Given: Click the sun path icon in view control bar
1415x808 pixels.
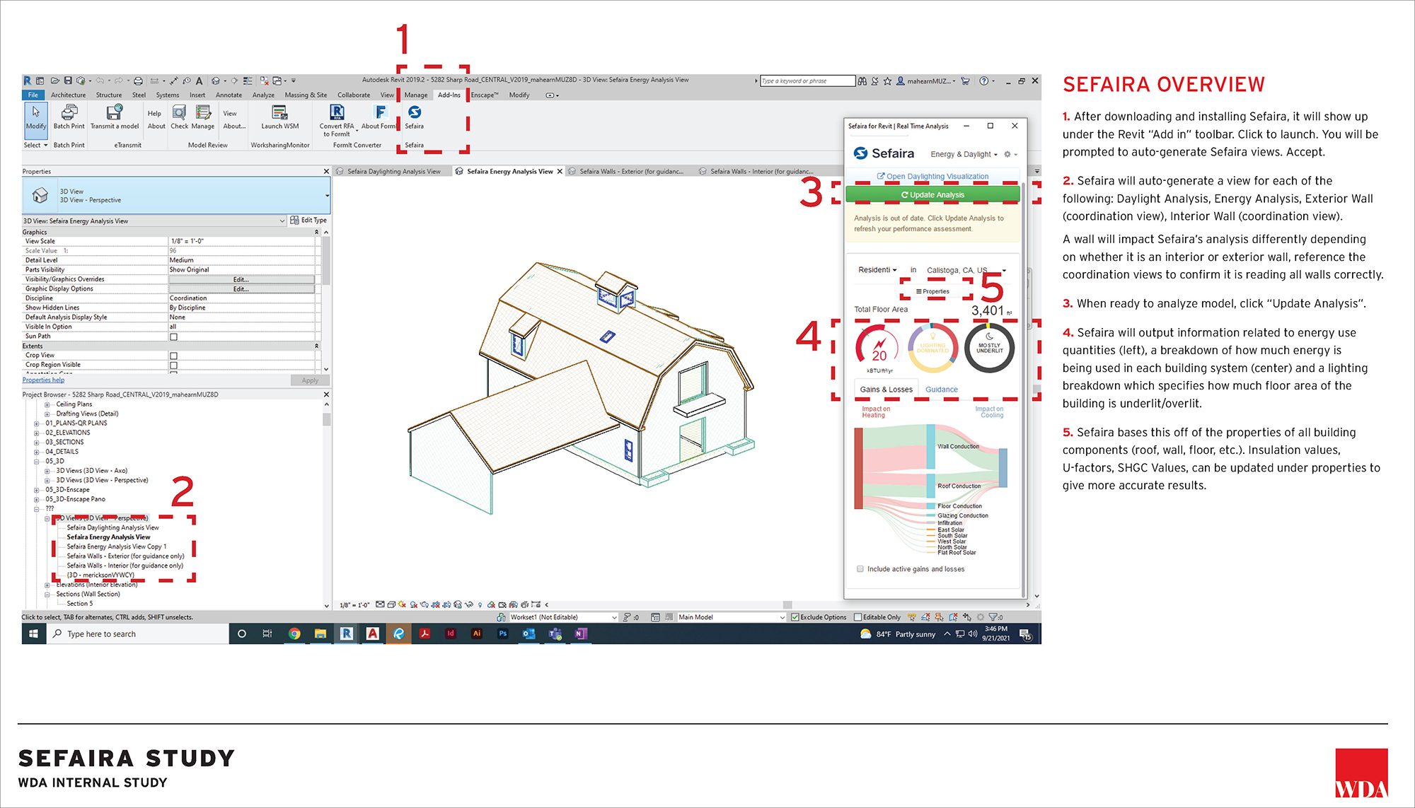Looking at the screenshot, I should coord(402,604).
